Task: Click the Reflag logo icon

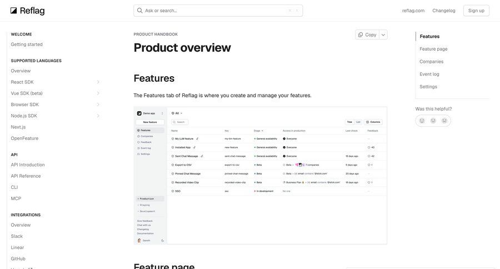Action: tap(13, 11)
